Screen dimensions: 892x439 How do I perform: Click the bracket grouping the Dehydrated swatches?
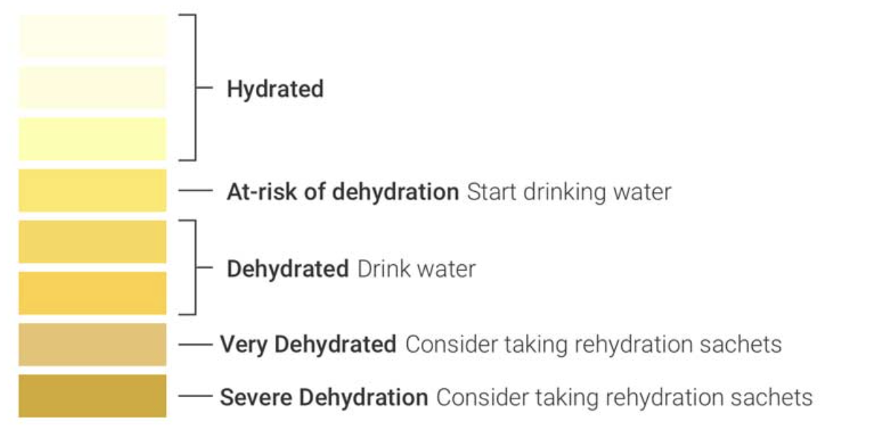(x=194, y=267)
